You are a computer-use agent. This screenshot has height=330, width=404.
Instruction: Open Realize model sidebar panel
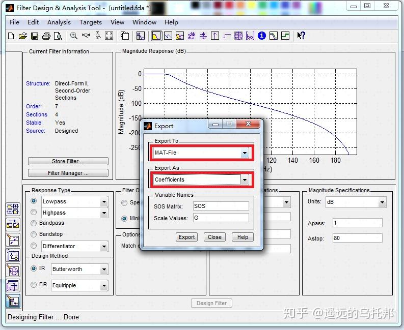[x=13, y=255]
